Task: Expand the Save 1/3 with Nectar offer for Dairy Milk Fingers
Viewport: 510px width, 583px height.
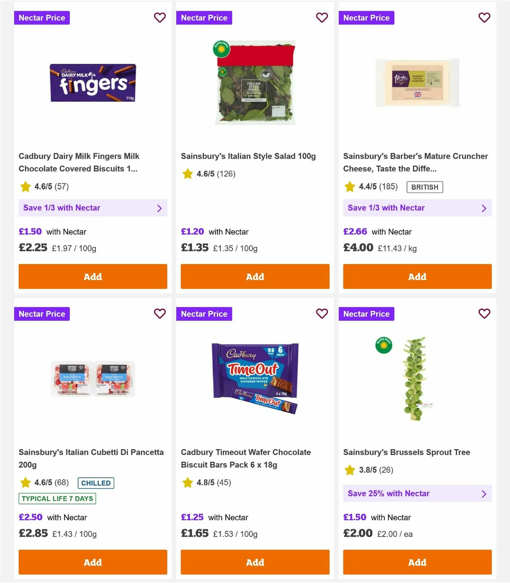Action: (93, 208)
